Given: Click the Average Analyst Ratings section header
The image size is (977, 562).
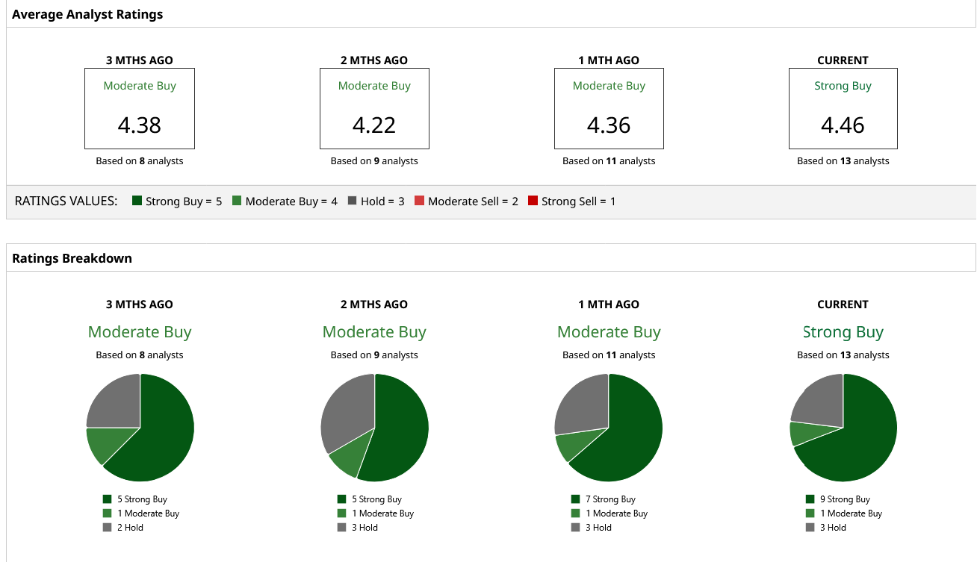Looking at the screenshot, I should click(x=87, y=14).
